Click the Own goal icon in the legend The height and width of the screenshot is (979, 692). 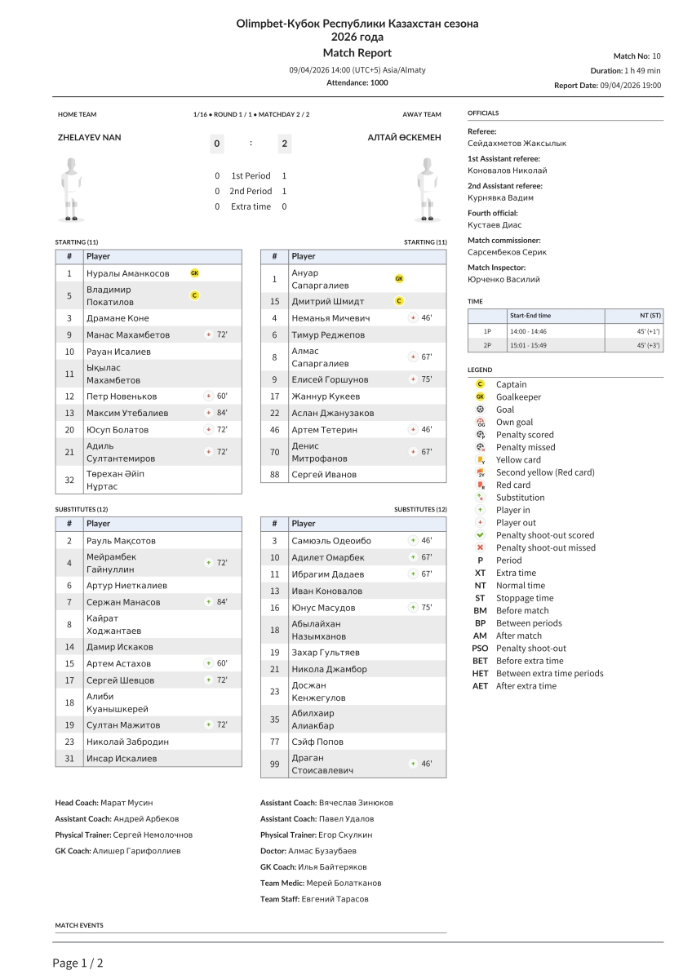481,423
